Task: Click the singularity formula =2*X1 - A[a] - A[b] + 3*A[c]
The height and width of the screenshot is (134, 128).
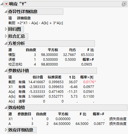Action: 40,23
